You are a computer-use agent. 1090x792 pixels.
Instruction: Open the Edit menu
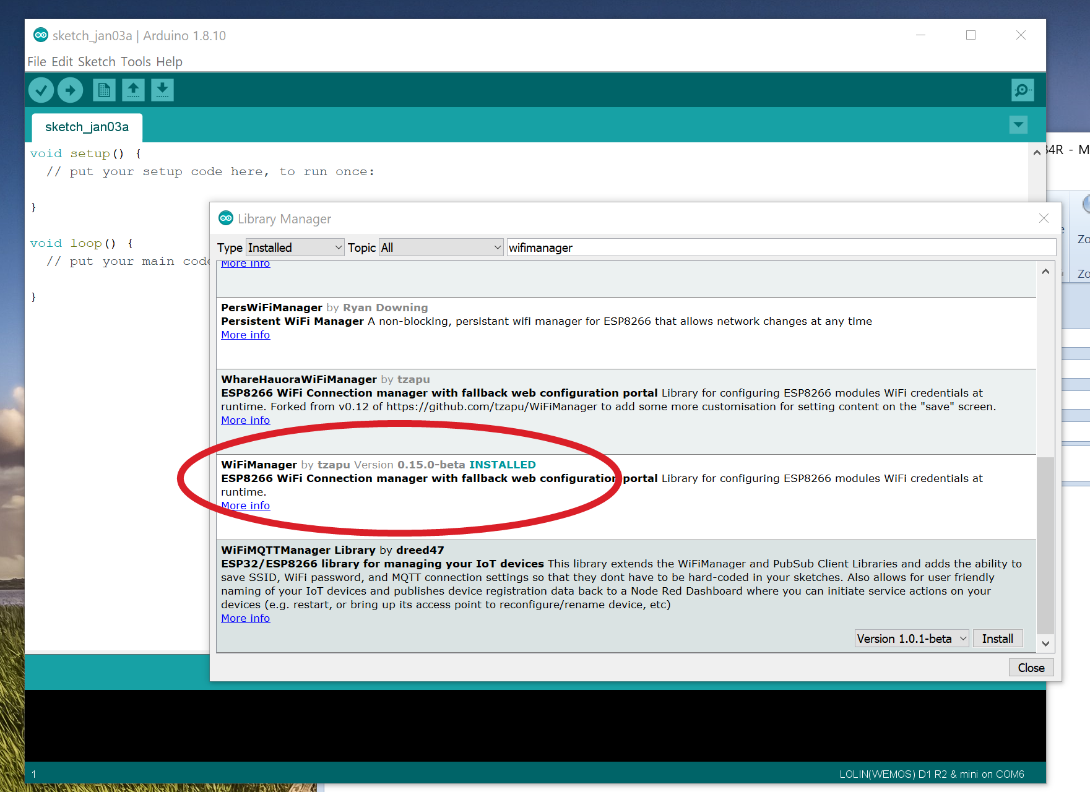tap(62, 62)
